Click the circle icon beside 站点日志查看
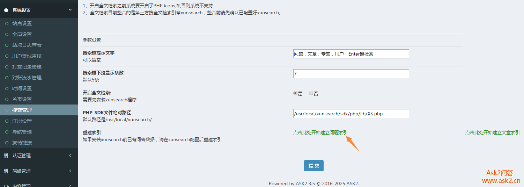This screenshot has height=187, width=524. coord(7,45)
